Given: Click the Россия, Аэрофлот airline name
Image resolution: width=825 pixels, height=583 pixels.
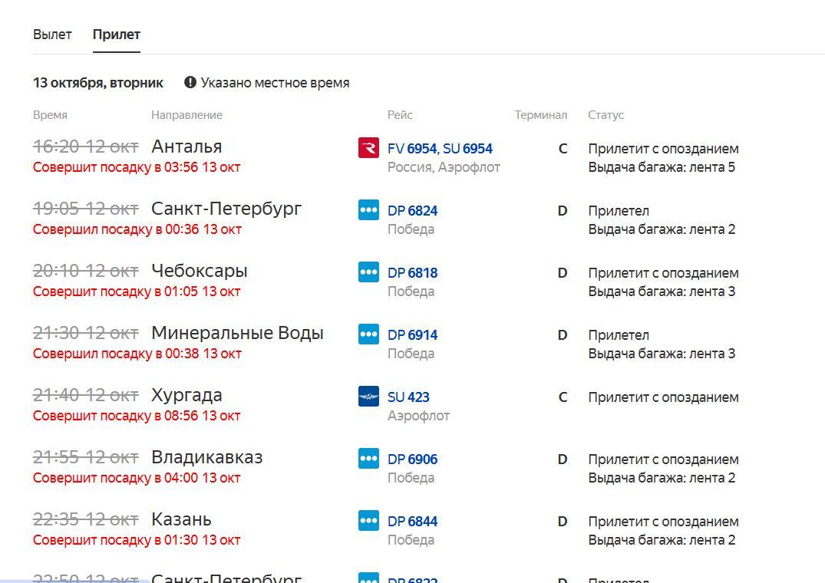Looking at the screenshot, I should [444, 167].
